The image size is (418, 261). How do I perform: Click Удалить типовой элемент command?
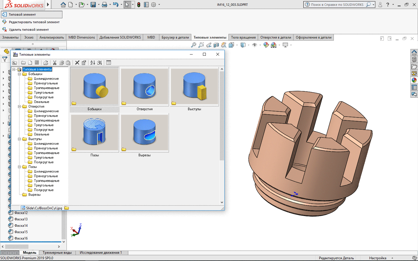pos(29,30)
